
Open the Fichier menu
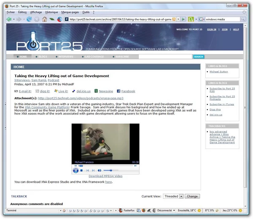tap(11, 12)
